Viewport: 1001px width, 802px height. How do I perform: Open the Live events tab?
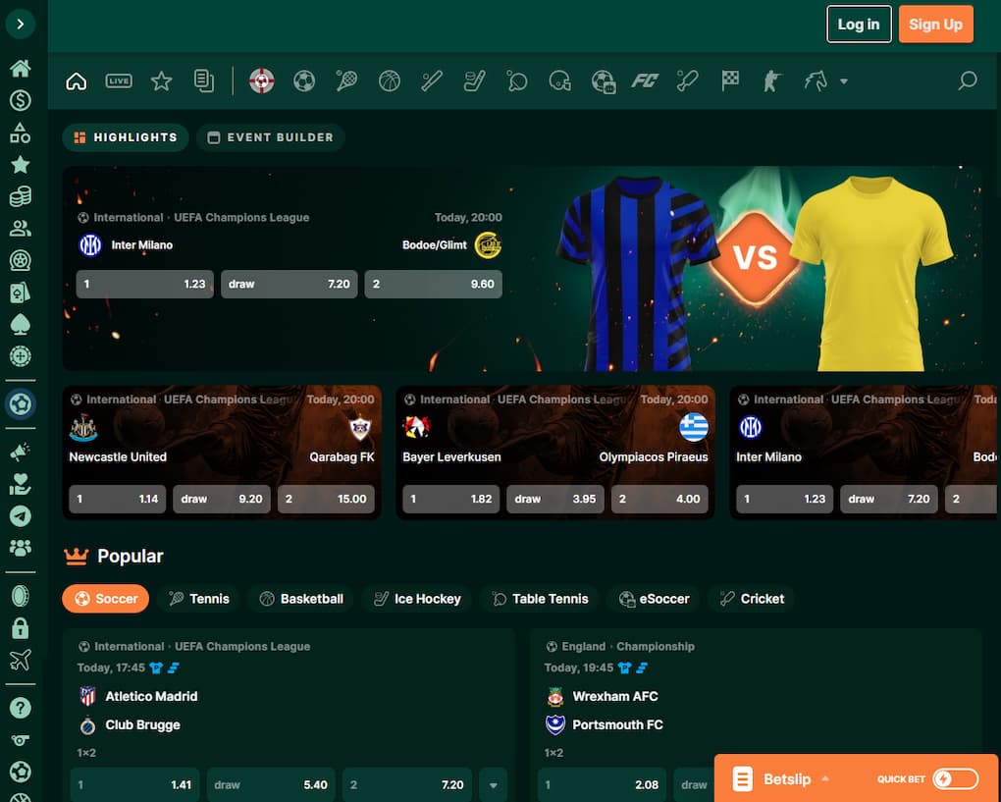[118, 80]
